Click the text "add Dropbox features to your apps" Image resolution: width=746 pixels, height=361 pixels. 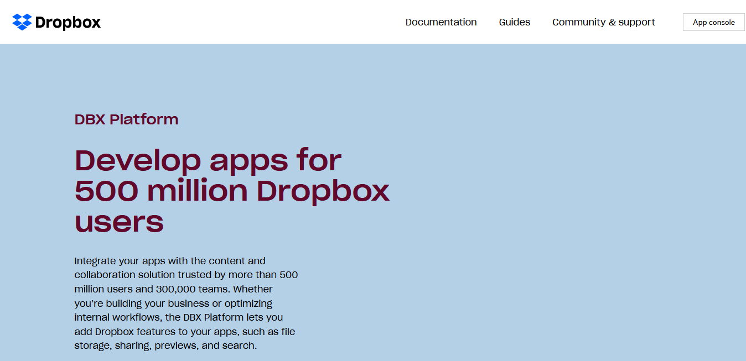(156, 332)
